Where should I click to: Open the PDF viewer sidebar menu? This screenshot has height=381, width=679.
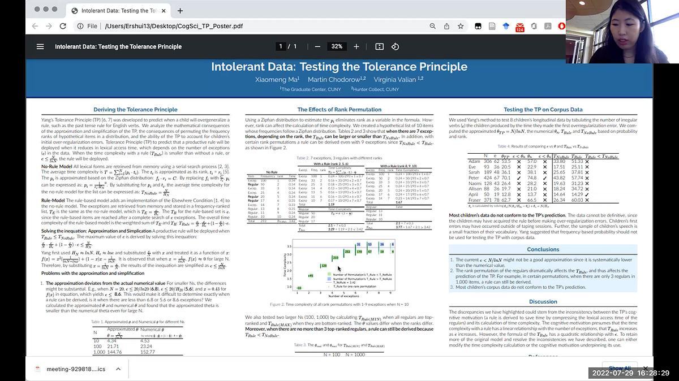(x=40, y=46)
